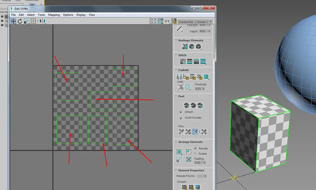Toggle the checker grid display icon

tap(153, 21)
